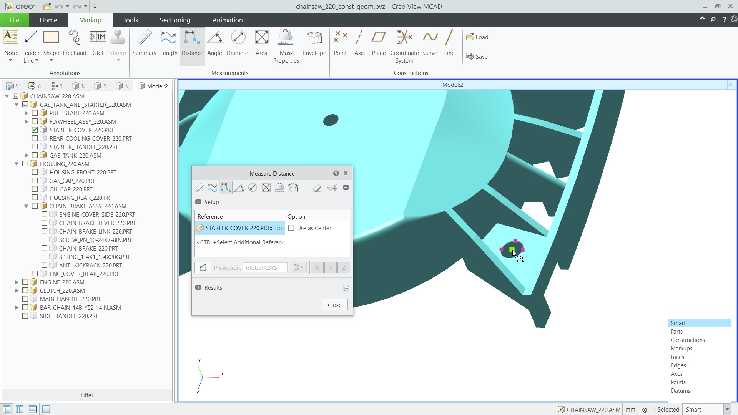This screenshot has width=738, height=415.
Task: Select the Gtol annotation tool
Action: 98,43
